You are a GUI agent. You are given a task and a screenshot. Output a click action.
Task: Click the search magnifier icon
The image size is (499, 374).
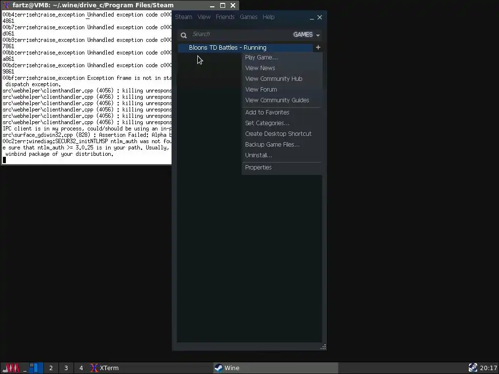click(x=184, y=35)
